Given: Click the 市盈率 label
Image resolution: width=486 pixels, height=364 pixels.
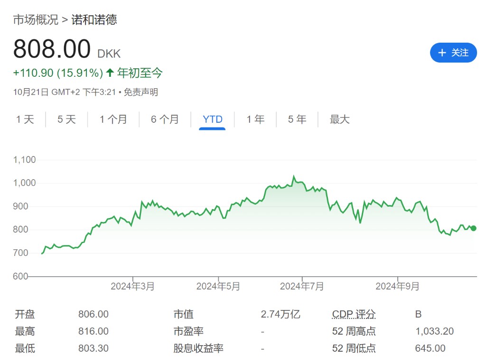Looking at the screenshot, I should (188, 331).
